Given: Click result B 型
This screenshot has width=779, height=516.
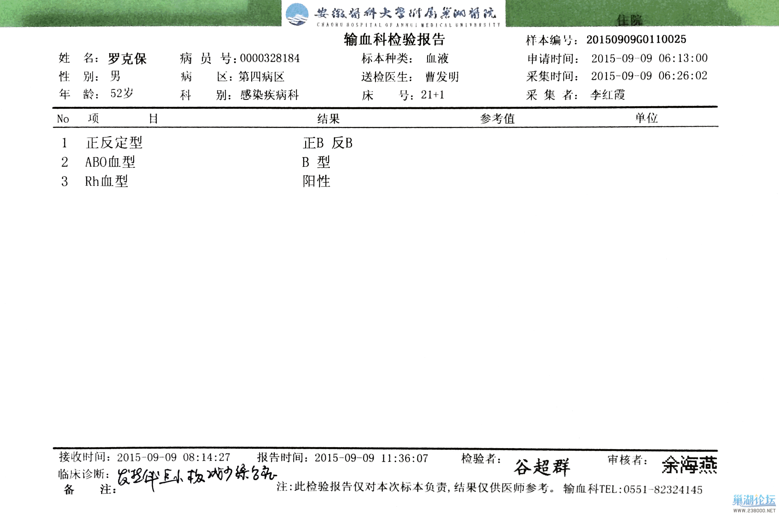Looking at the screenshot, I should click(x=316, y=162).
